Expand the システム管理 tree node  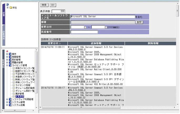pyautogui.click(x=7, y=102)
